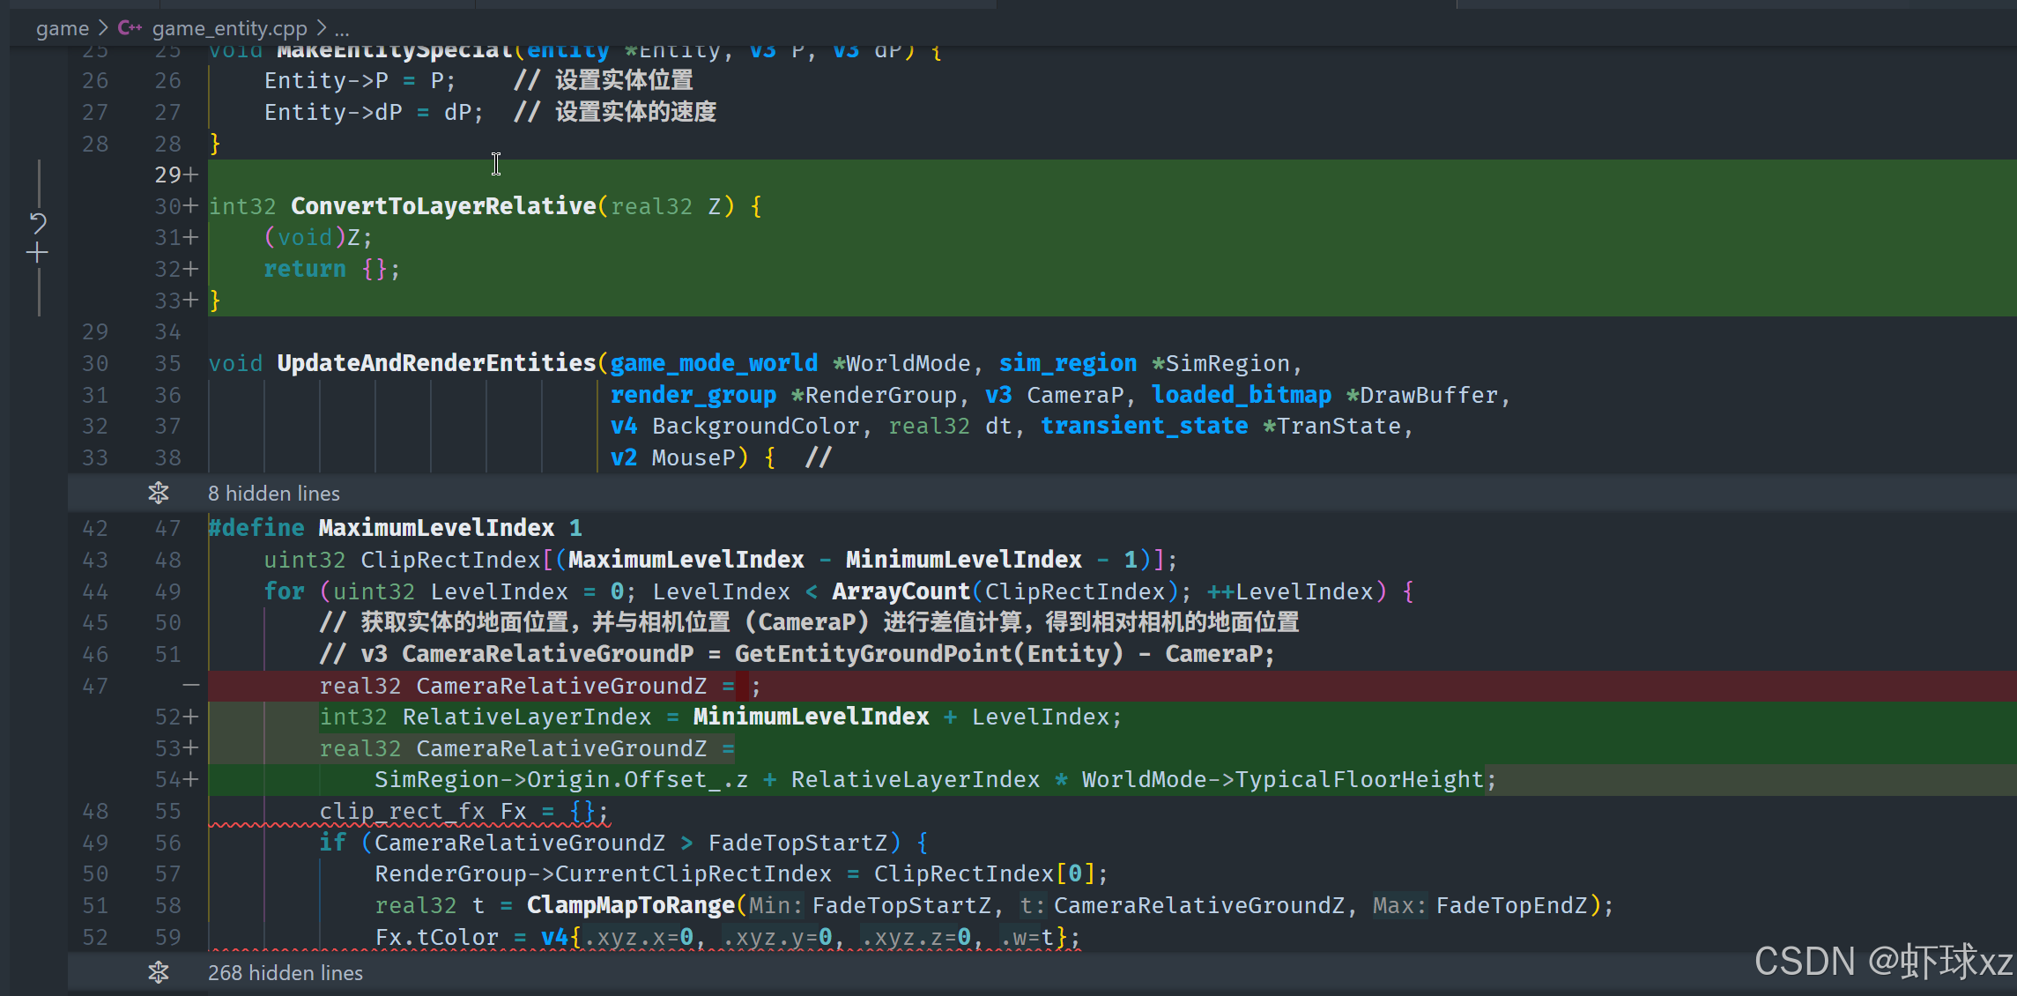Click the revert block arrow icon
This screenshot has height=996, width=2017.
tap(38, 221)
